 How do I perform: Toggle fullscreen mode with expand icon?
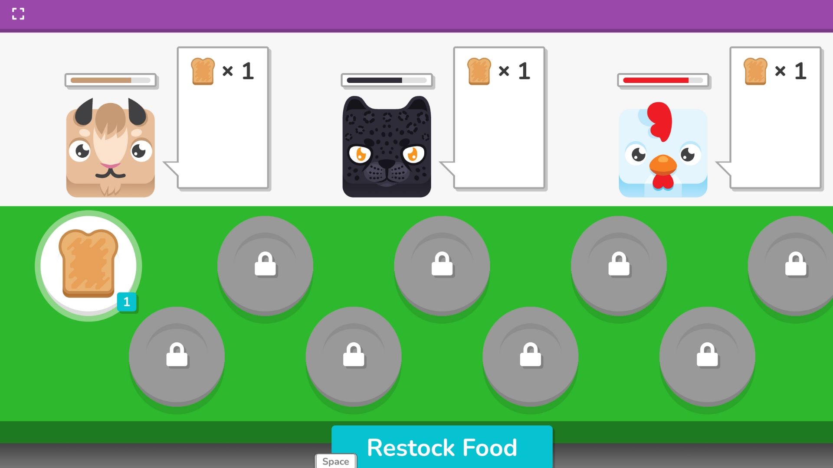17,14
